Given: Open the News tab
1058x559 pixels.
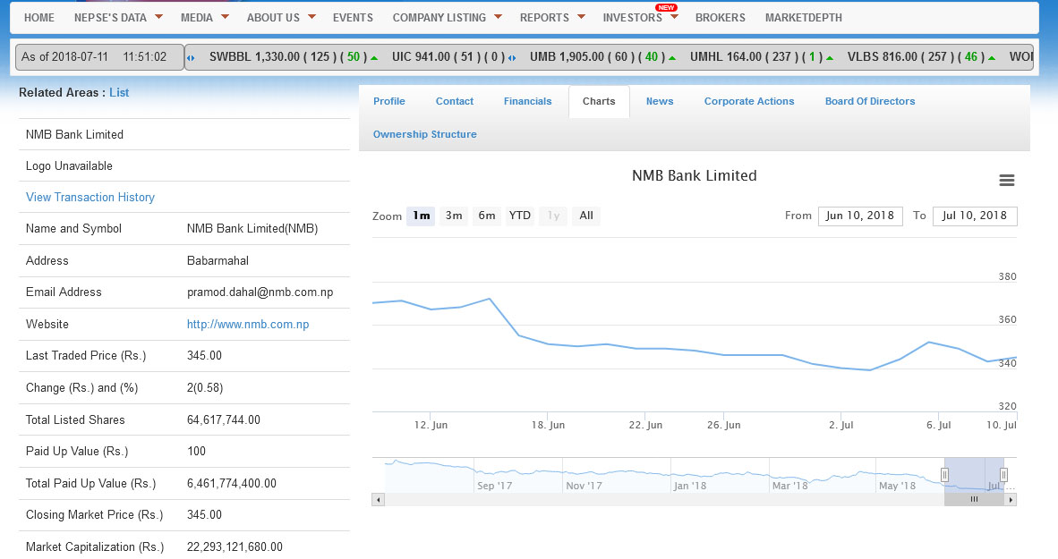Looking at the screenshot, I should point(659,101).
